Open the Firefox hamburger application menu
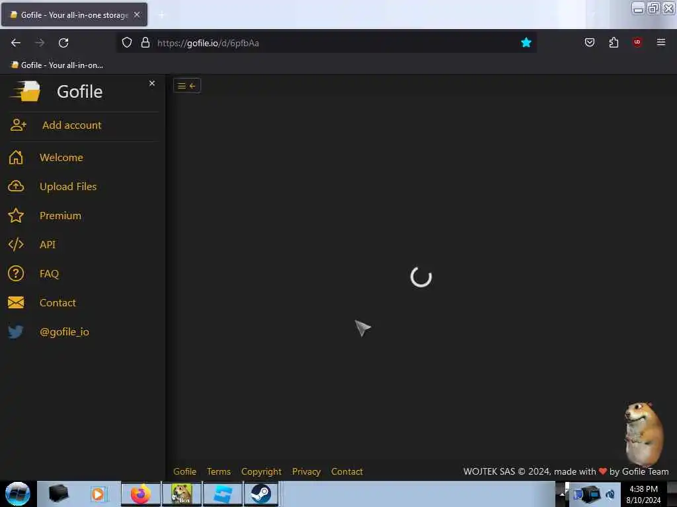This screenshot has width=677, height=507. pos(660,42)
